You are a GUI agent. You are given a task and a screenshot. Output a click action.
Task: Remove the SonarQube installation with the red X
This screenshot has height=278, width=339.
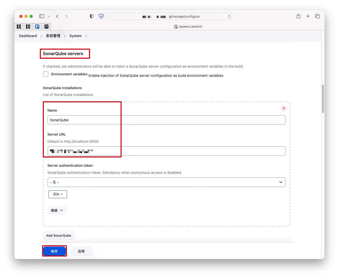pos(284,108)
